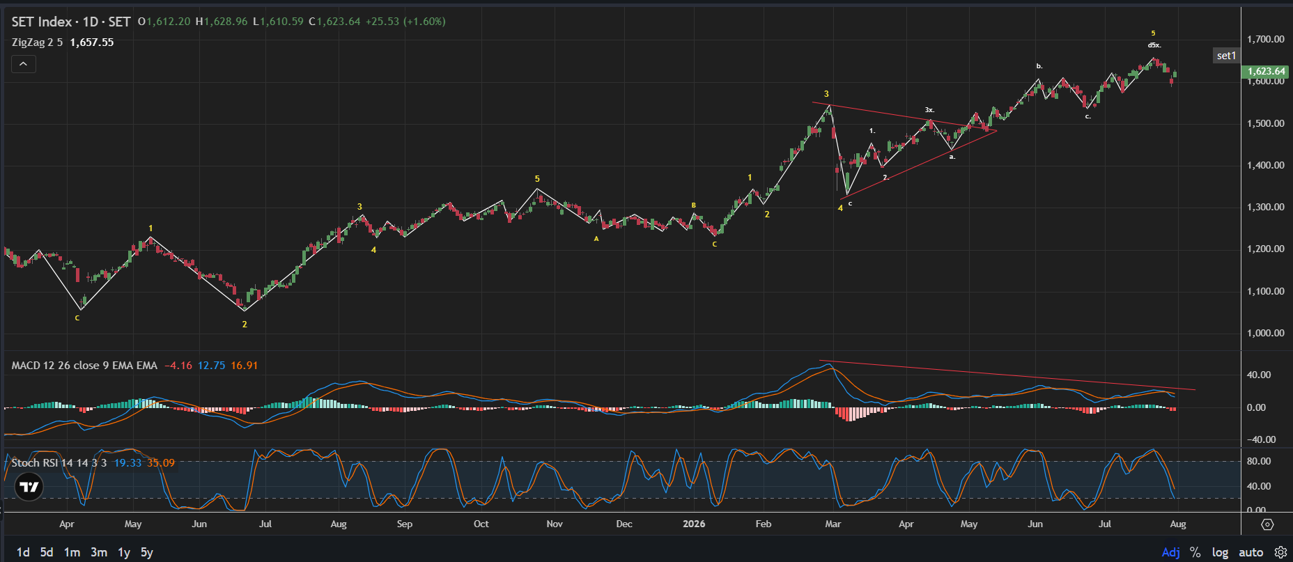Show the 5y range
Image resolution: width=1293 pixels, height=562 pixels.
tap(147, 552)
